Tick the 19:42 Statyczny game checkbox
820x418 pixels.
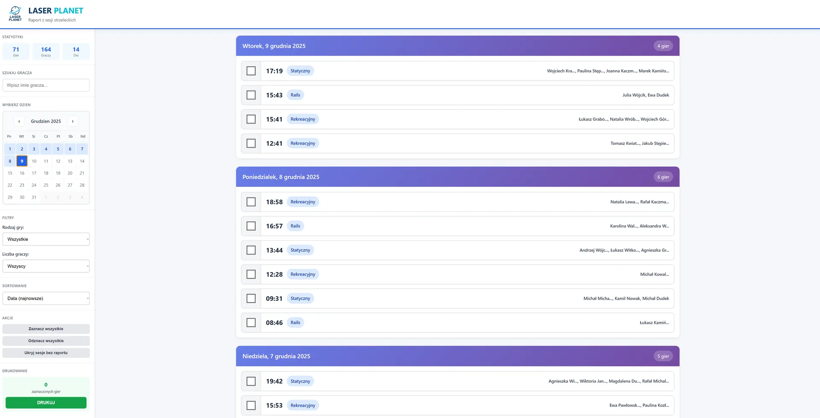tap(251, 381)
